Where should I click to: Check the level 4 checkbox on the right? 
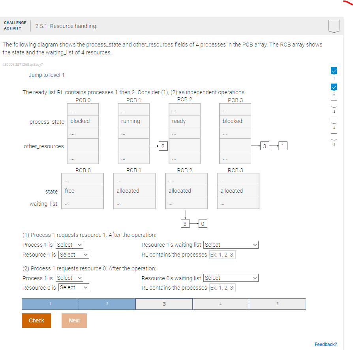pos(334,120)
